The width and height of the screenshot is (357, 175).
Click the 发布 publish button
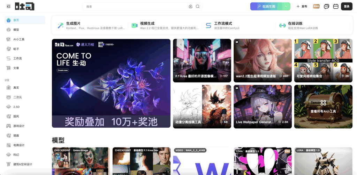point(302,7)
